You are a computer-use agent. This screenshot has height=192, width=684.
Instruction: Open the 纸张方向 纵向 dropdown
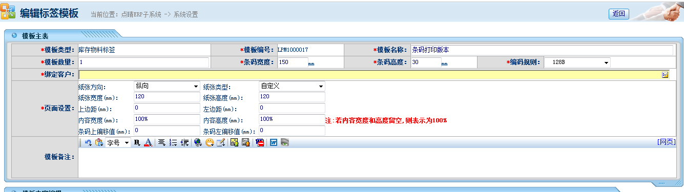[x=167, y=86]
